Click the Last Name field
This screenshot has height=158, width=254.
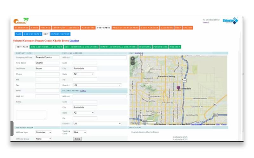[x=47, y=68]
